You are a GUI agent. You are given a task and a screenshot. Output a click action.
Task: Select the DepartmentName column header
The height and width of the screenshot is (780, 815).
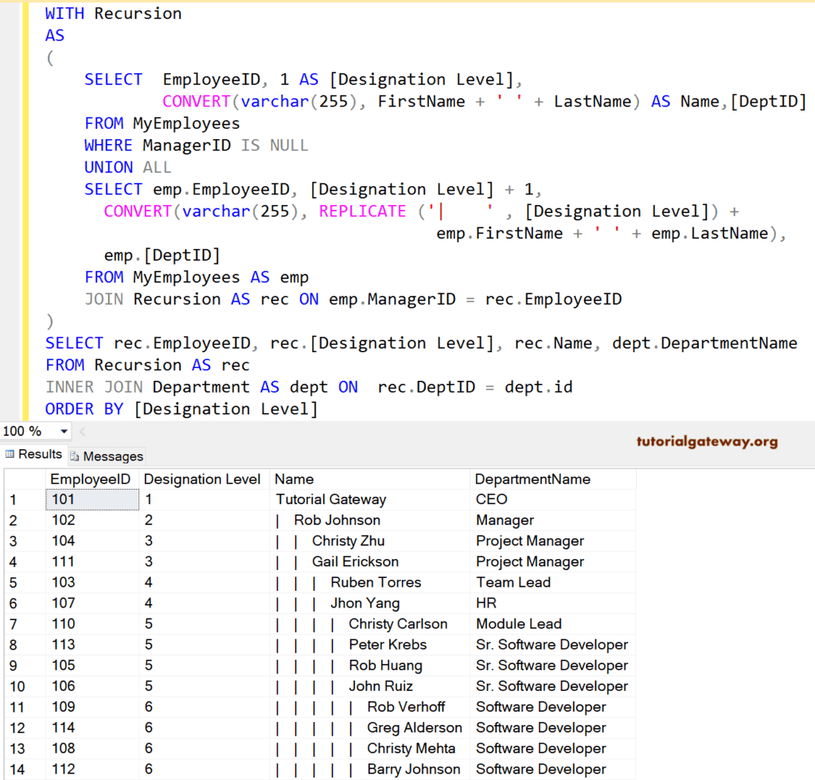point(532,479)
